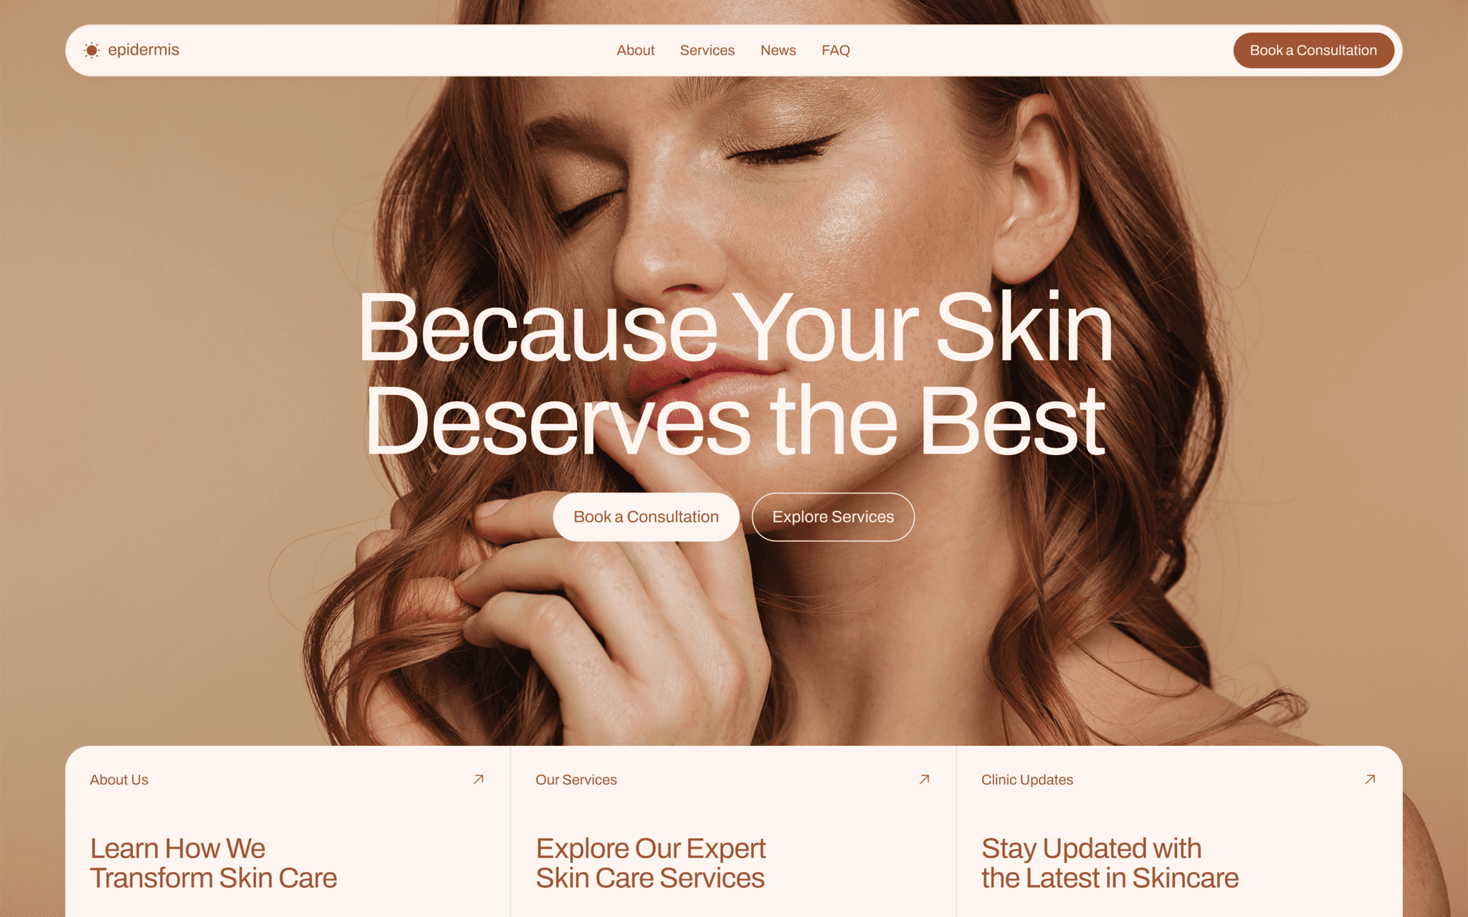The height and width of the screenshot is (917, 1468).
Task: Open the Clinic Updates arrow icon
Action: tap(1371, 779)
